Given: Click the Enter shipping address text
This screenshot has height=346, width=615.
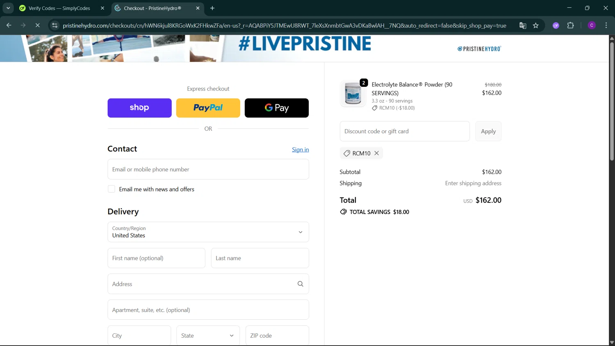Looking at the screenshot, I should tap(473, 183).
